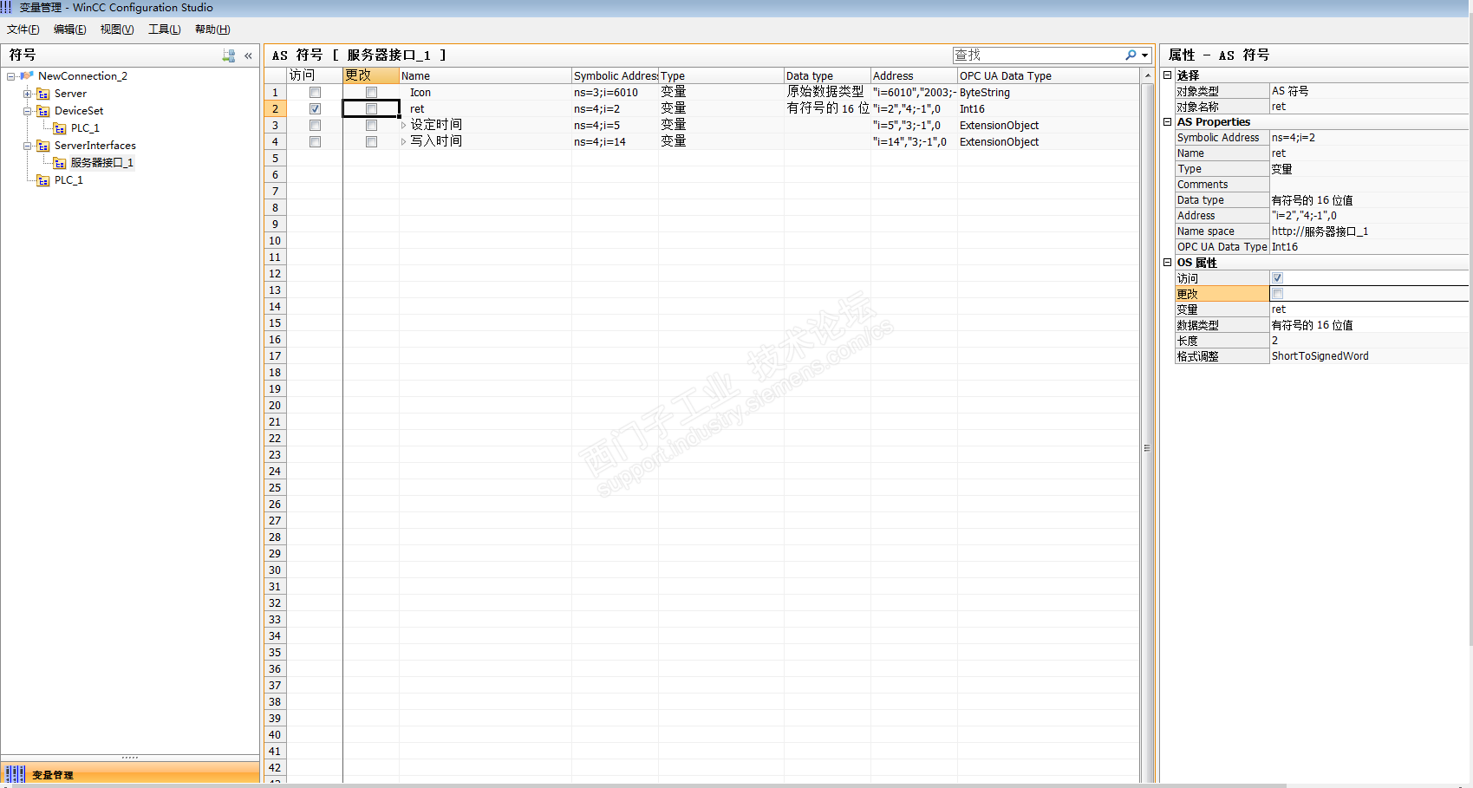Viewport: 1473px width, 788px height.
Task: Select the NewConnection_2 tree item
Action: pyautogui.click(x=82, y=76)
